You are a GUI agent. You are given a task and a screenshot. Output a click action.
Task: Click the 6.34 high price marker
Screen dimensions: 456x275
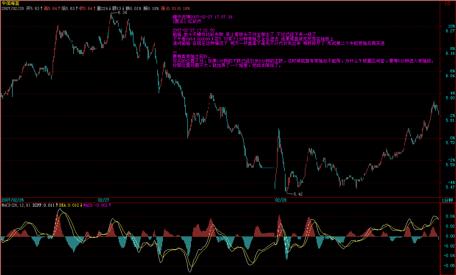point(122,13)
